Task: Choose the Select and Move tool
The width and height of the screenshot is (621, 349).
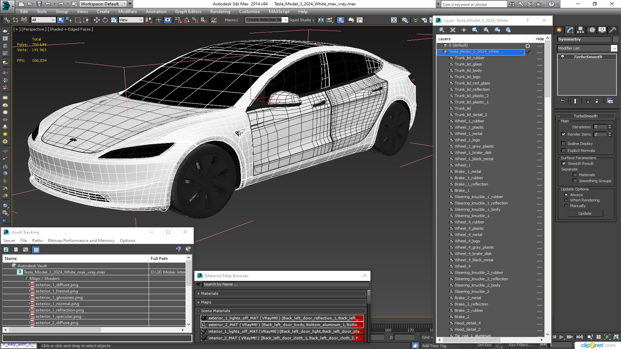Action: [x=97, y=20]
